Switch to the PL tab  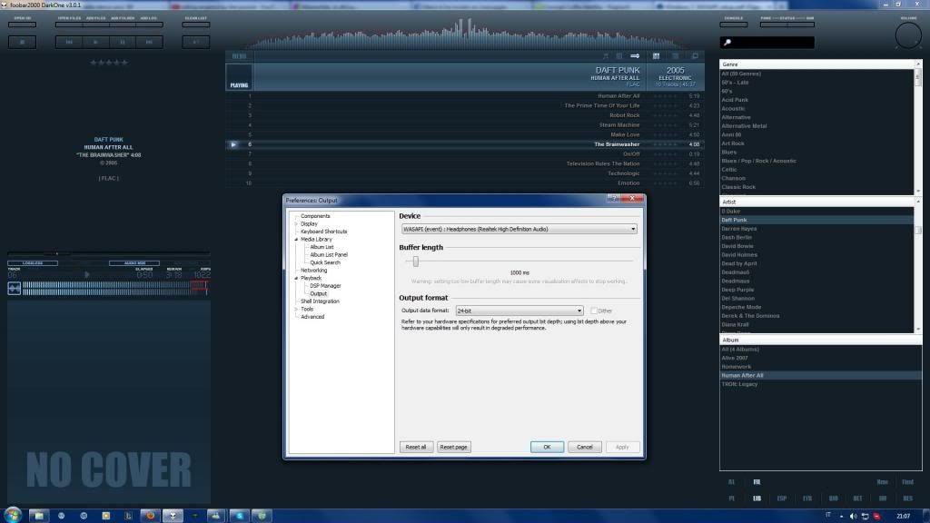(x=731, y=498)
